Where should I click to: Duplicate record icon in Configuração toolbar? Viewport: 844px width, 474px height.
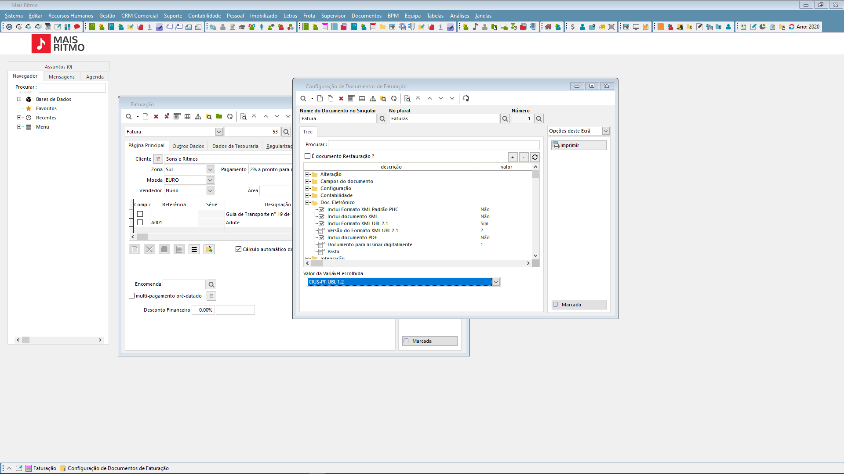point(331,98)
